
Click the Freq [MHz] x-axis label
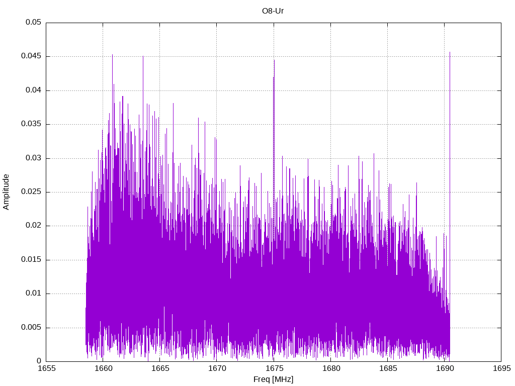[x=273, y=379]
